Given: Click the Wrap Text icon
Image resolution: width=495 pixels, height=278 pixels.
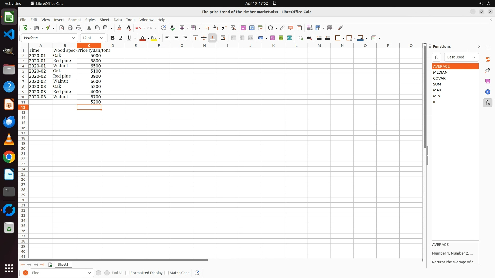Looking at the screenshot, I should click(x=223, y=38).
